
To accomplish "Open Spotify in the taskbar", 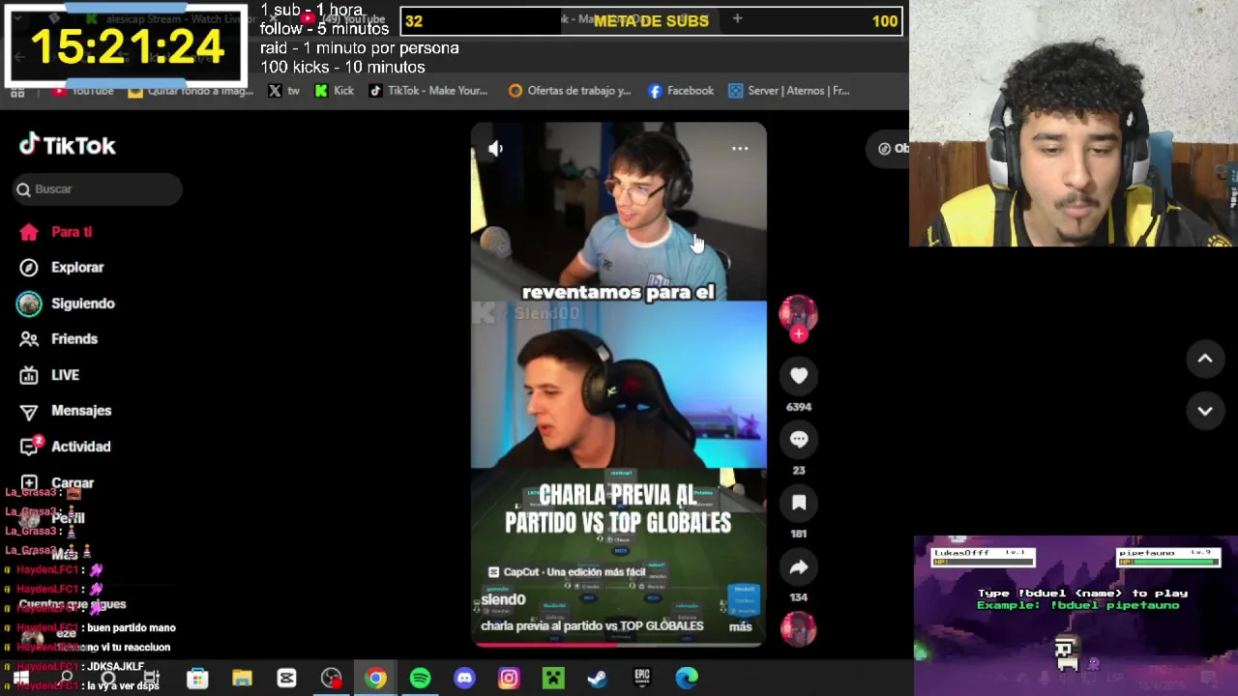I will point(420,679).
